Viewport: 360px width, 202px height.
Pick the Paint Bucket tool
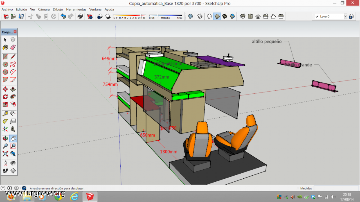[x=5, y=47]
